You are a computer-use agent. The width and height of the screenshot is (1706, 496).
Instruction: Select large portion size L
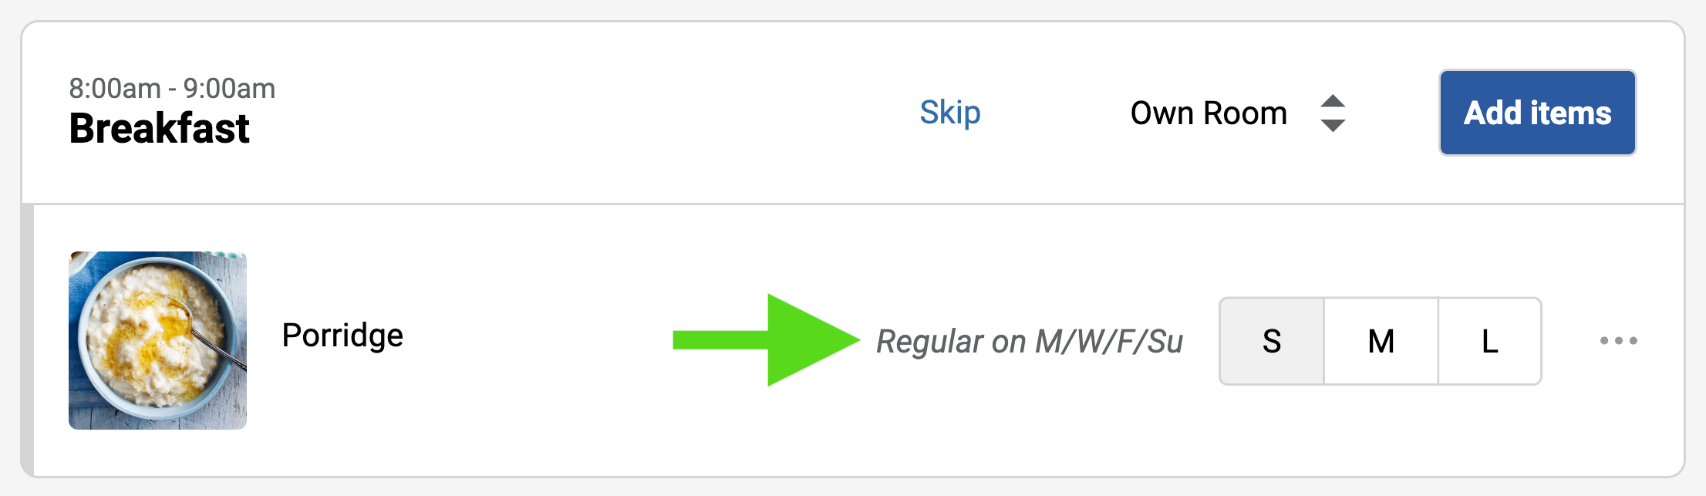(1489, 341)
